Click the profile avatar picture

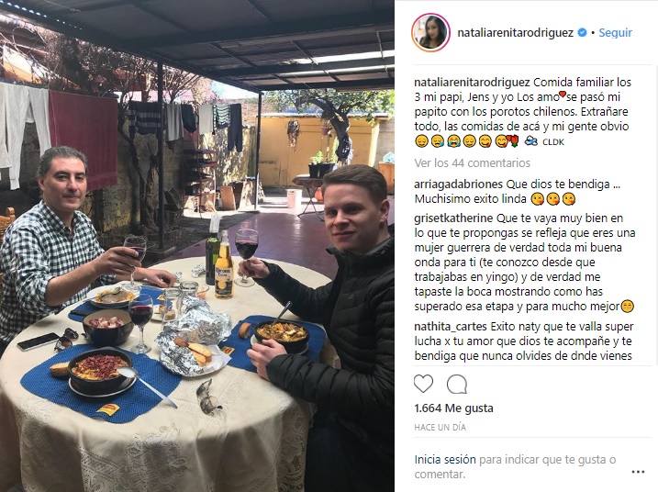click(x=430, y=33)
